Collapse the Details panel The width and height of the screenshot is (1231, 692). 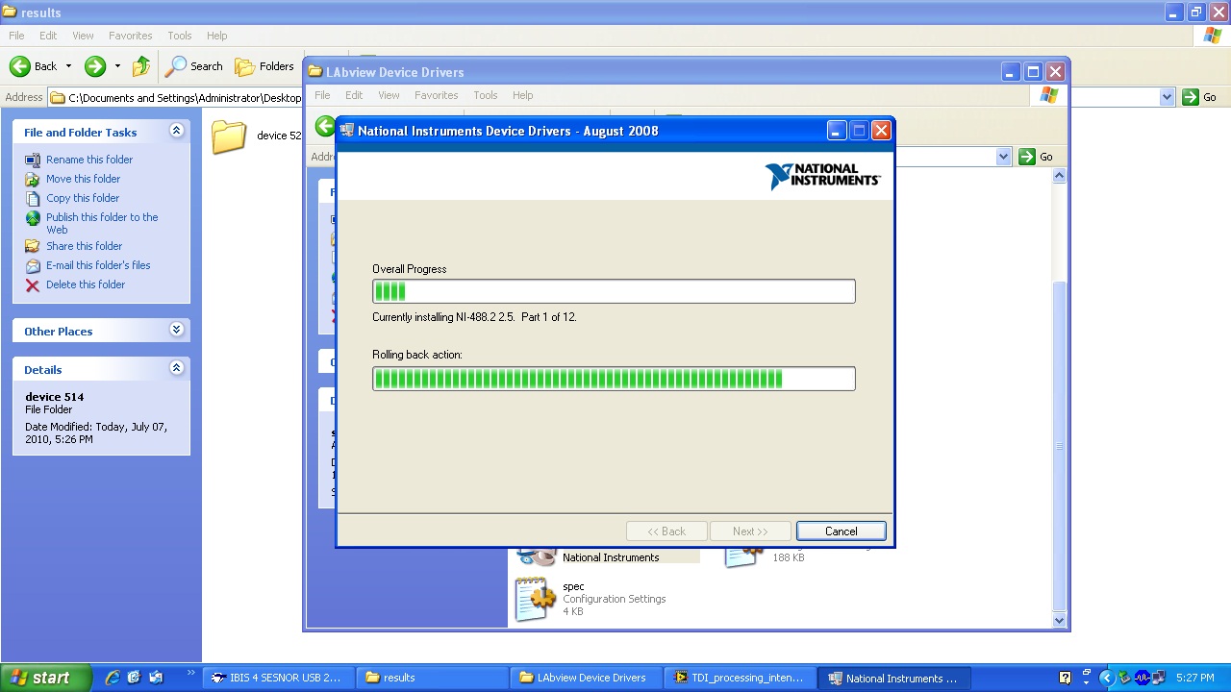176,368
